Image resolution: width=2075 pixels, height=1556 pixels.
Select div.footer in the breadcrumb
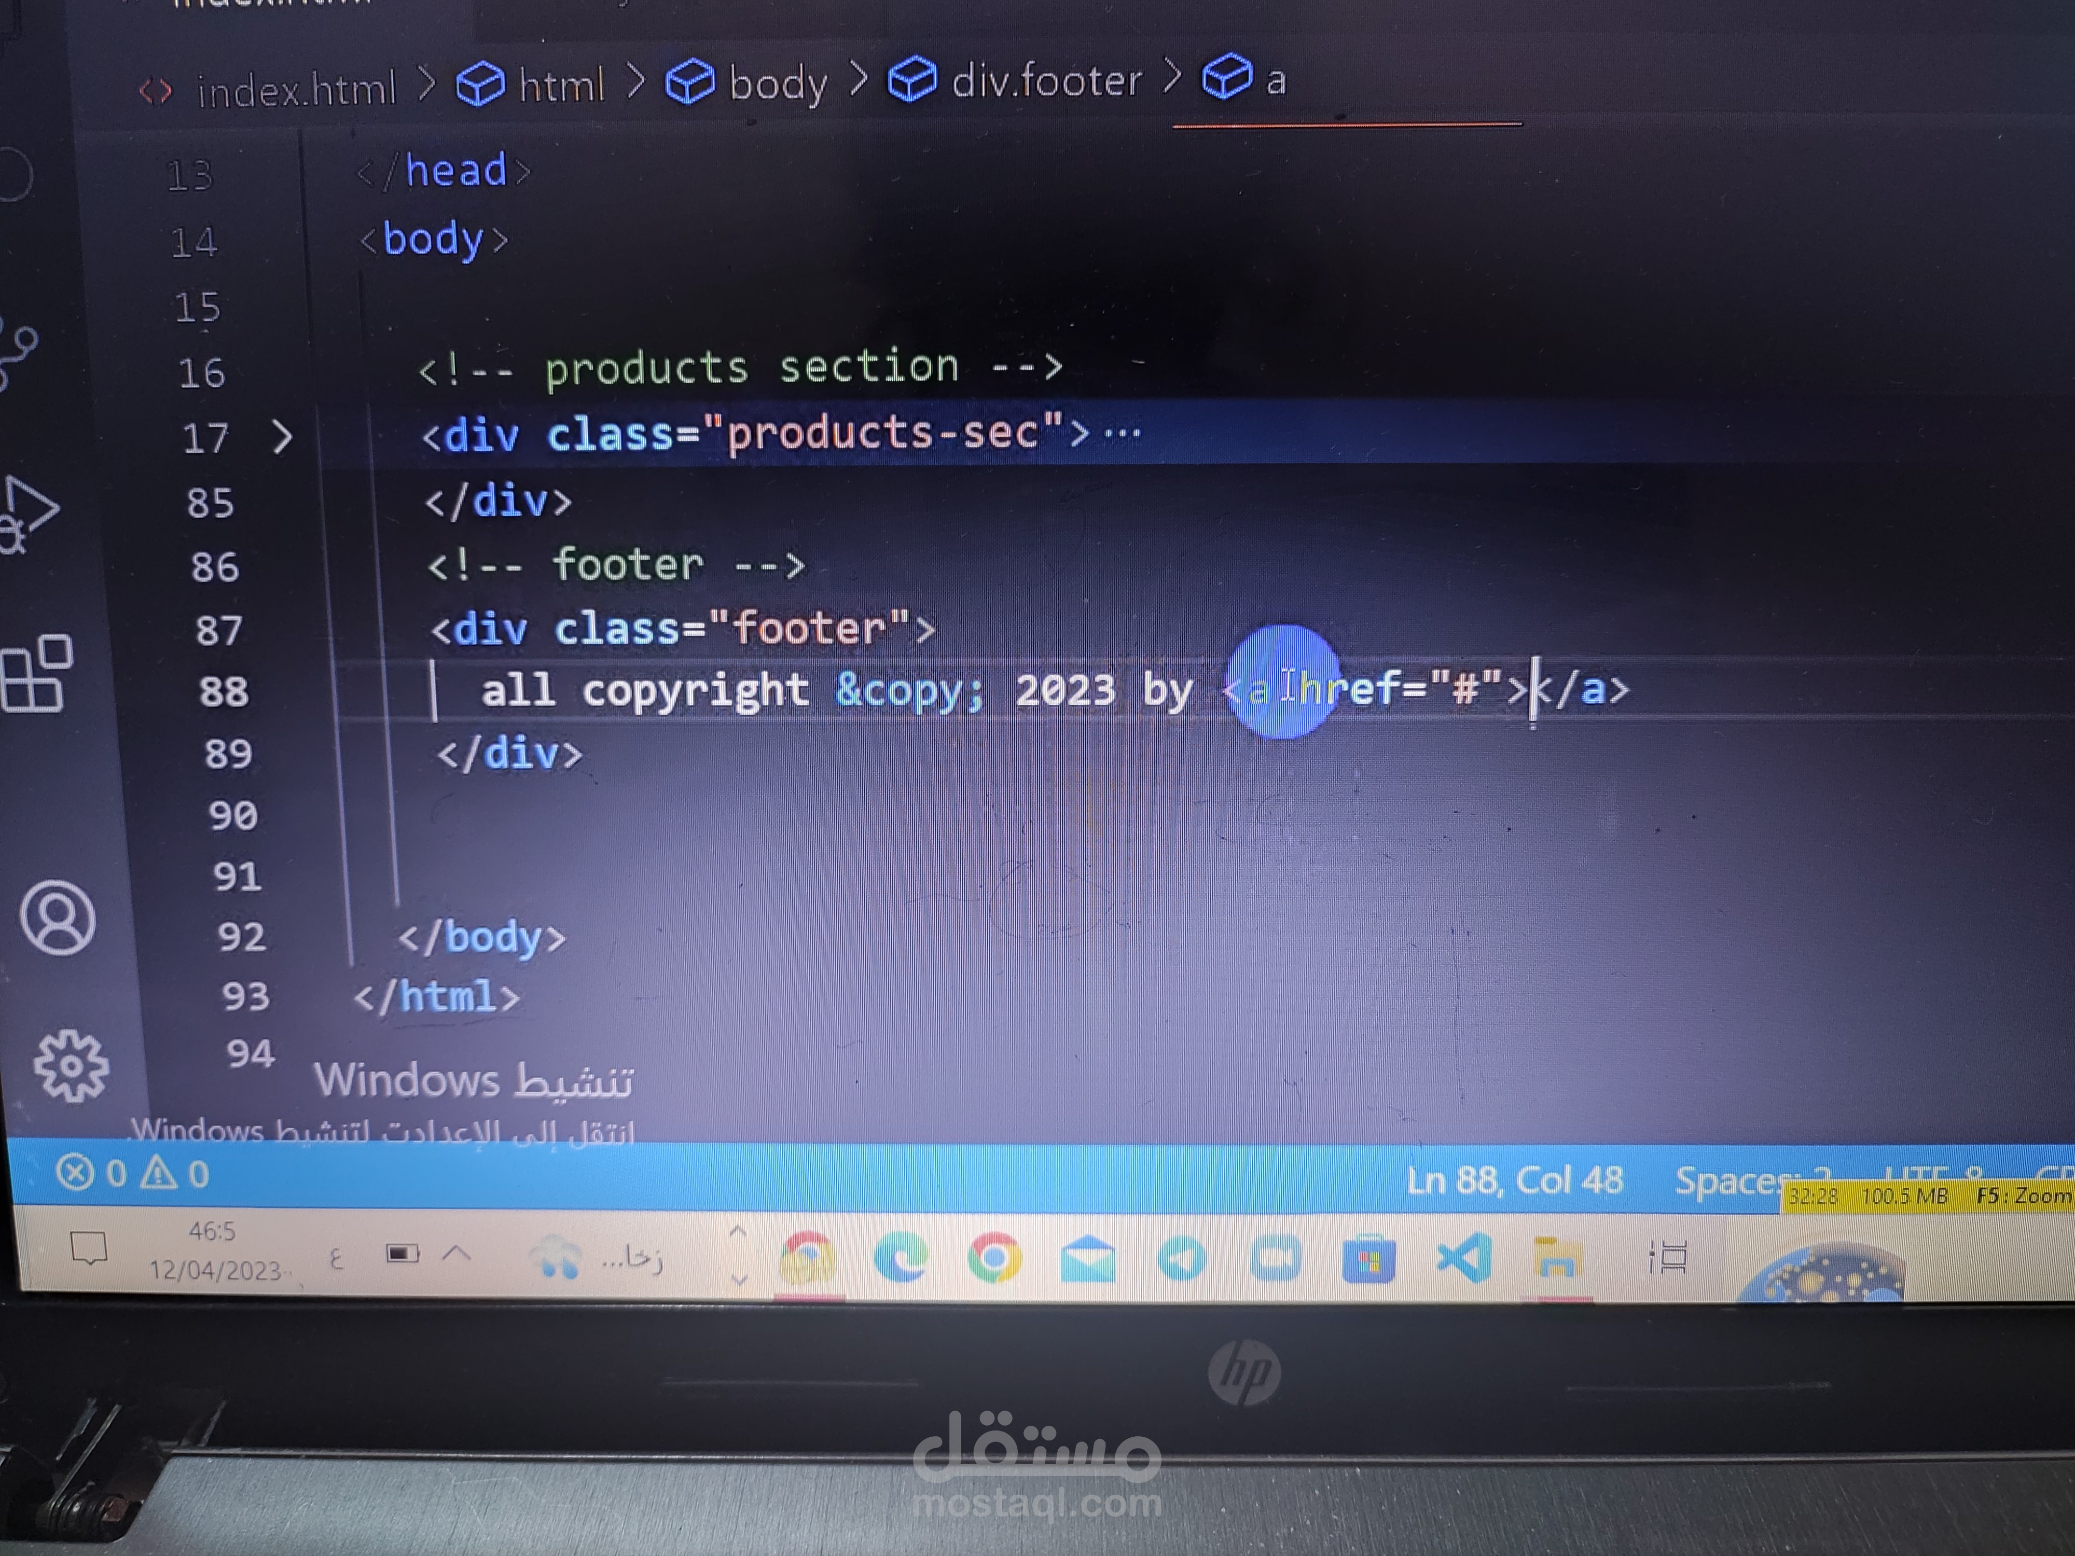point(1046,81)
